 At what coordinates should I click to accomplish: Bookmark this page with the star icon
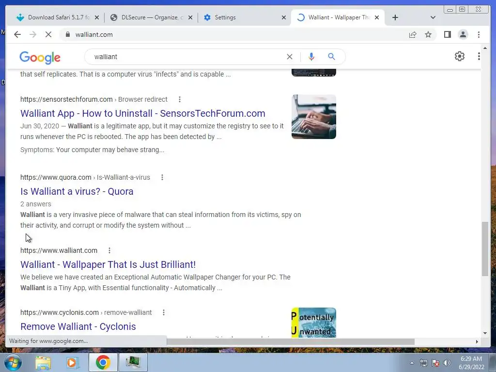428,34
